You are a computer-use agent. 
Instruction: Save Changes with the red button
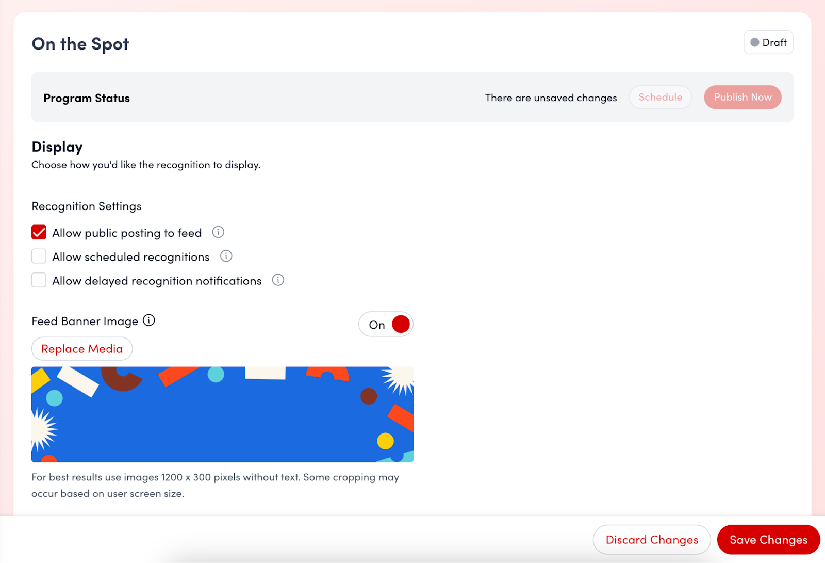click(x=768, y=540)
